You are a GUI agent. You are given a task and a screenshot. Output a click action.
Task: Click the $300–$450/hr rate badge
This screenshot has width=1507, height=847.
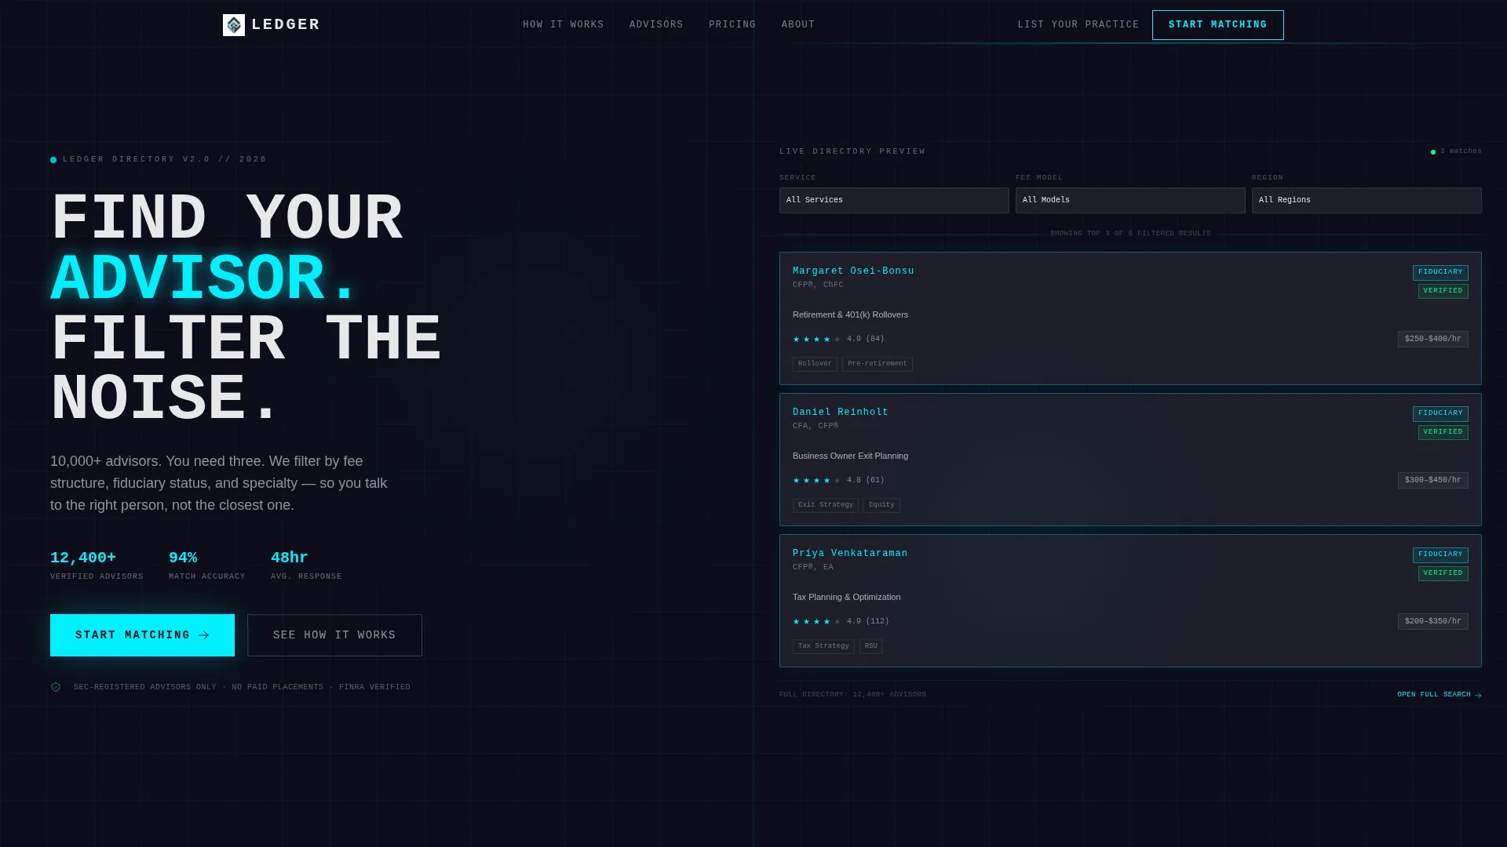(x=1433, y=480)
